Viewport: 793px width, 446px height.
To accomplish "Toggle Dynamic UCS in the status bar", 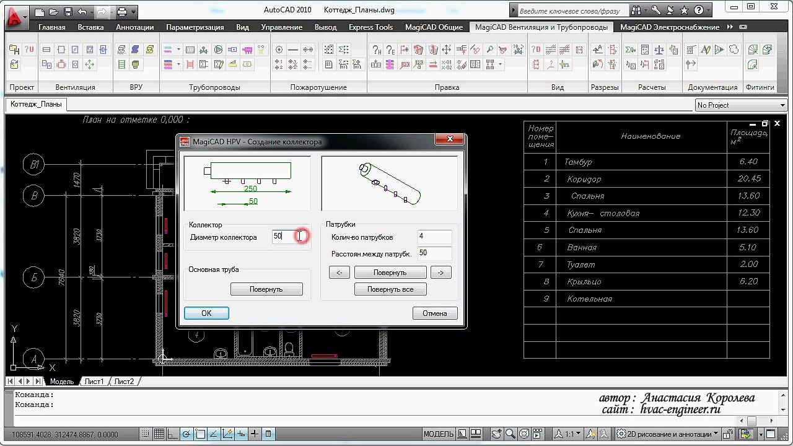I will [x=227, y=434].
